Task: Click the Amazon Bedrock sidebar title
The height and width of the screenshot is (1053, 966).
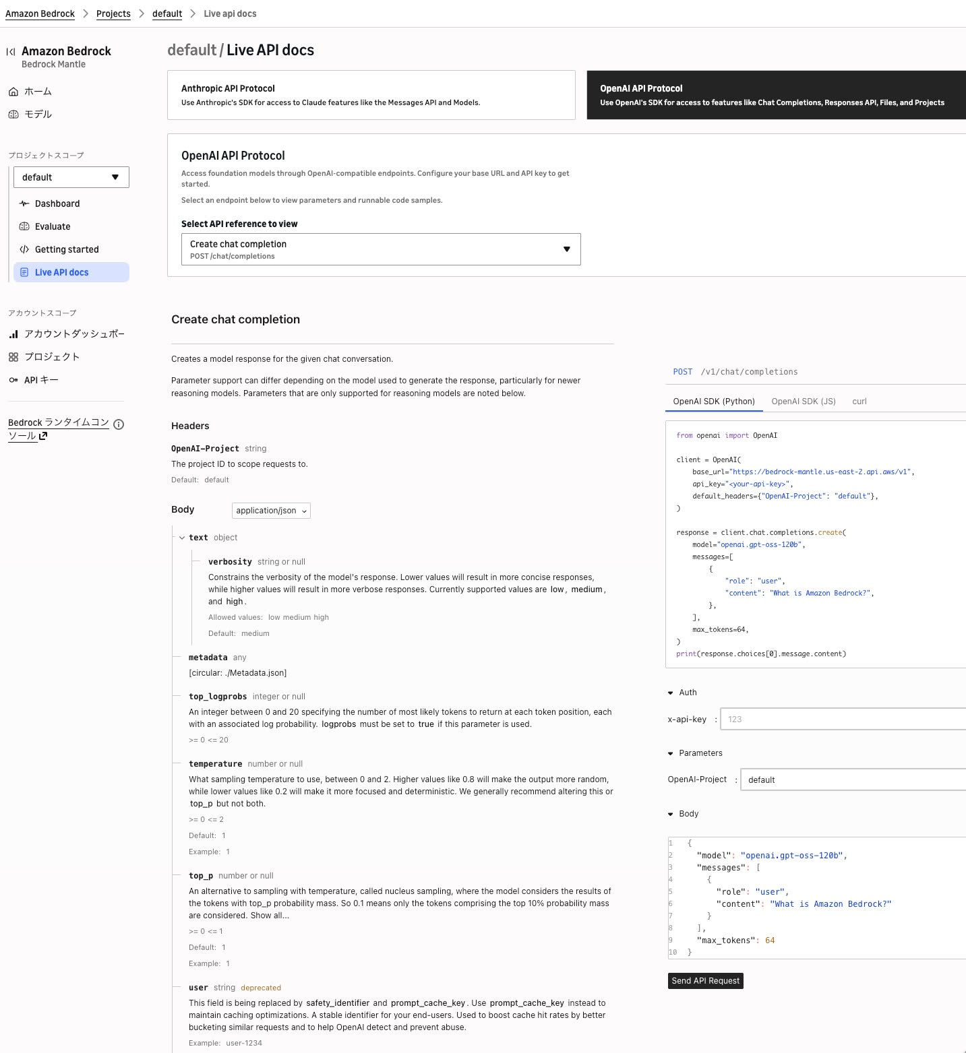Action: (x=66, y=51)
